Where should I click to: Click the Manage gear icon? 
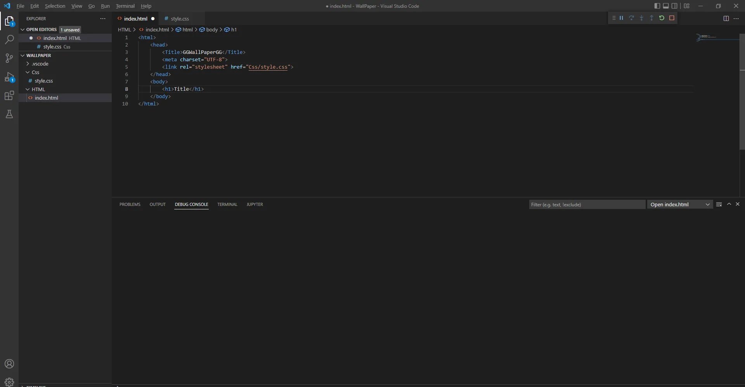tap(9, 382)
